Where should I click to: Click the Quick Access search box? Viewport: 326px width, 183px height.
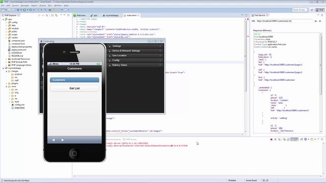coord(299,10)
